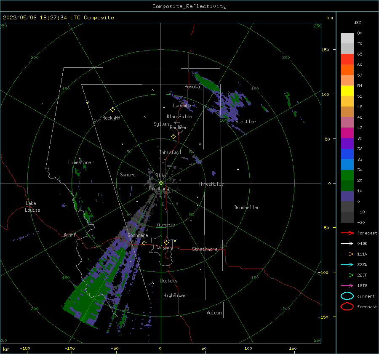Click the Didsbury town label
Image resolution: width=379 pixels, height=354 pixels.
(x=159, y=189)
